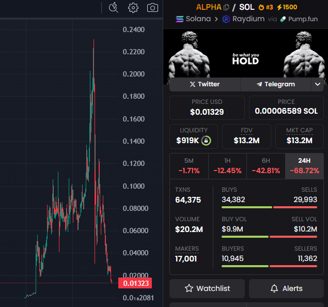Viewport: 328px width, 307px height.
Task: Click the Raydium DEX logo
Action: (226, 19)
